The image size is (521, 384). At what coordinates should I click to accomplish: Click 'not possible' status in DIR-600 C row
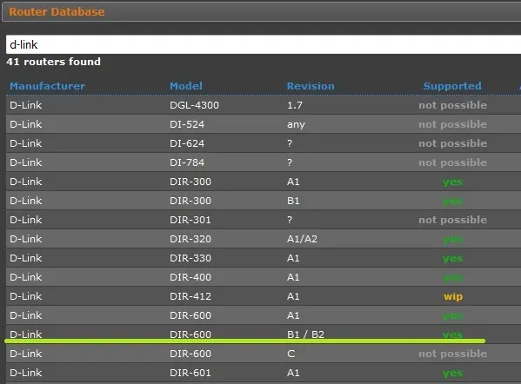coord(453,354)
